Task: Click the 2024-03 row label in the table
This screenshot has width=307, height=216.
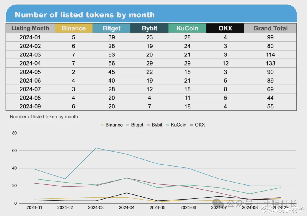Action: [x=30, y=54]
